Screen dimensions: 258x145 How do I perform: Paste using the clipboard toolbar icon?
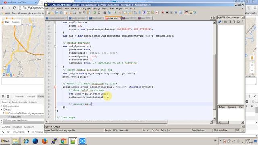89,12
